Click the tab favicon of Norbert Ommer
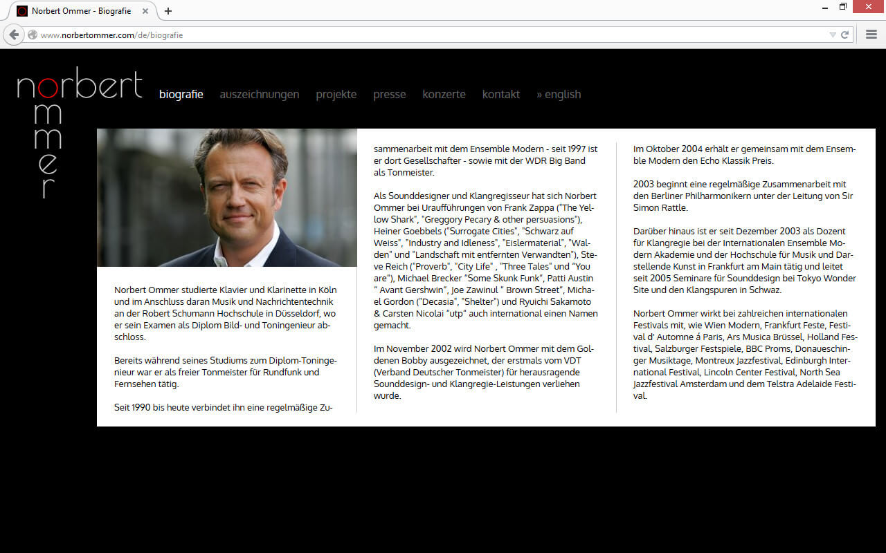 point(22,11)
